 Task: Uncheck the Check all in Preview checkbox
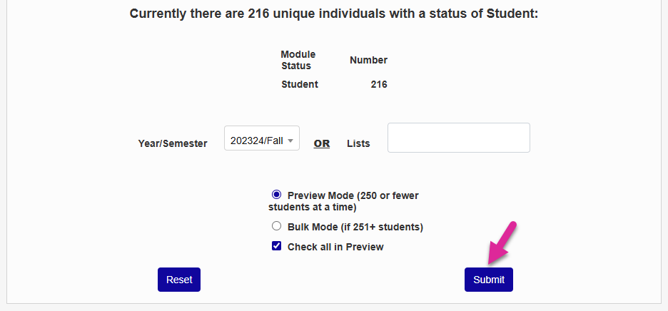click(x=277, y=246)
